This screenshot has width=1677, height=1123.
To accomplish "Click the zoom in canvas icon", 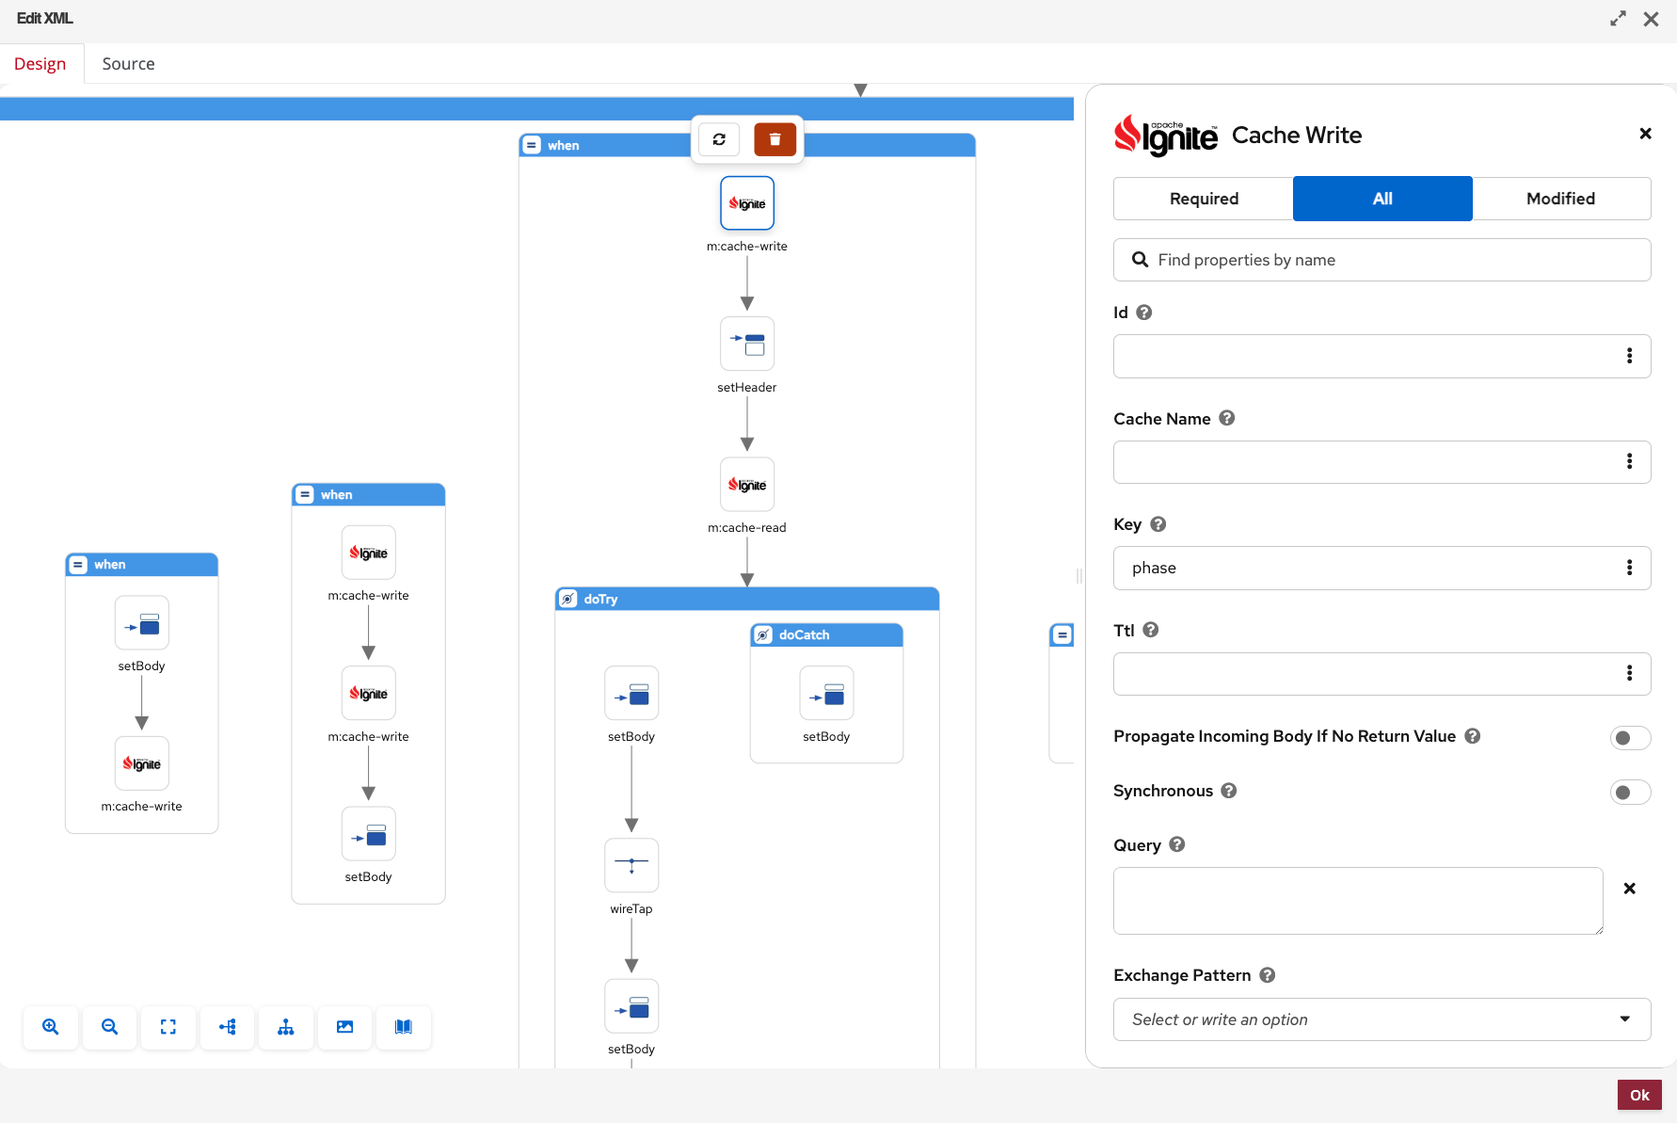I will pos(51,1027).
